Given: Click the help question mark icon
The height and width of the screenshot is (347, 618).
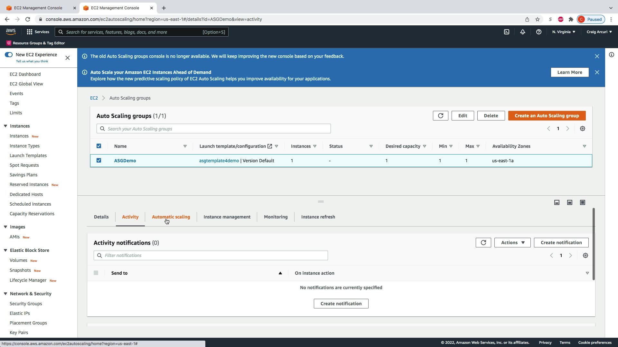Looking at the screenshot, I should (x=538, y=32).
